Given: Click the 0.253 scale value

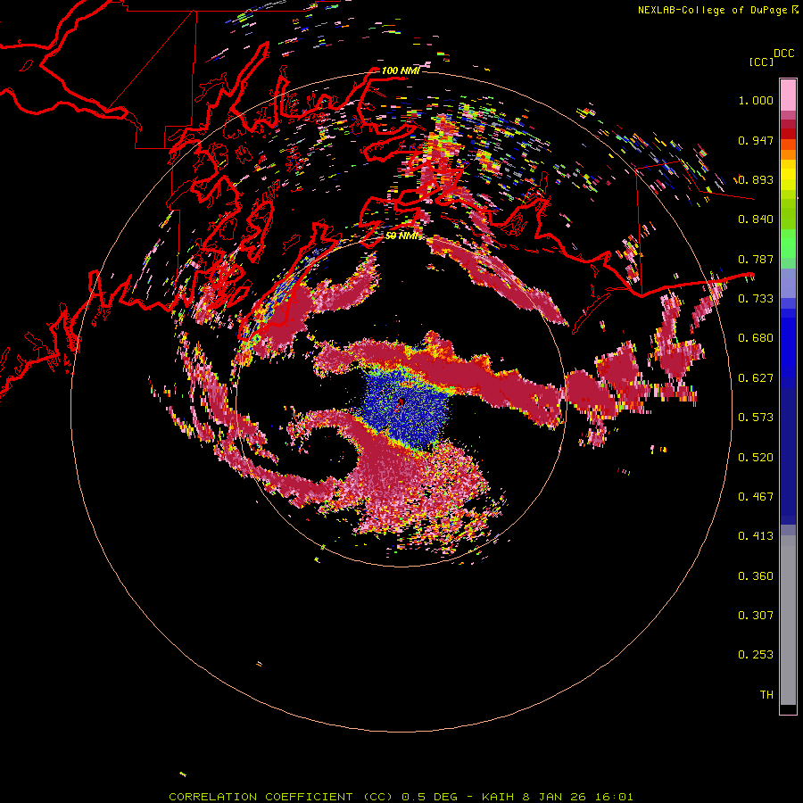Looking at the screenshot, I should (x=756, y=655).
